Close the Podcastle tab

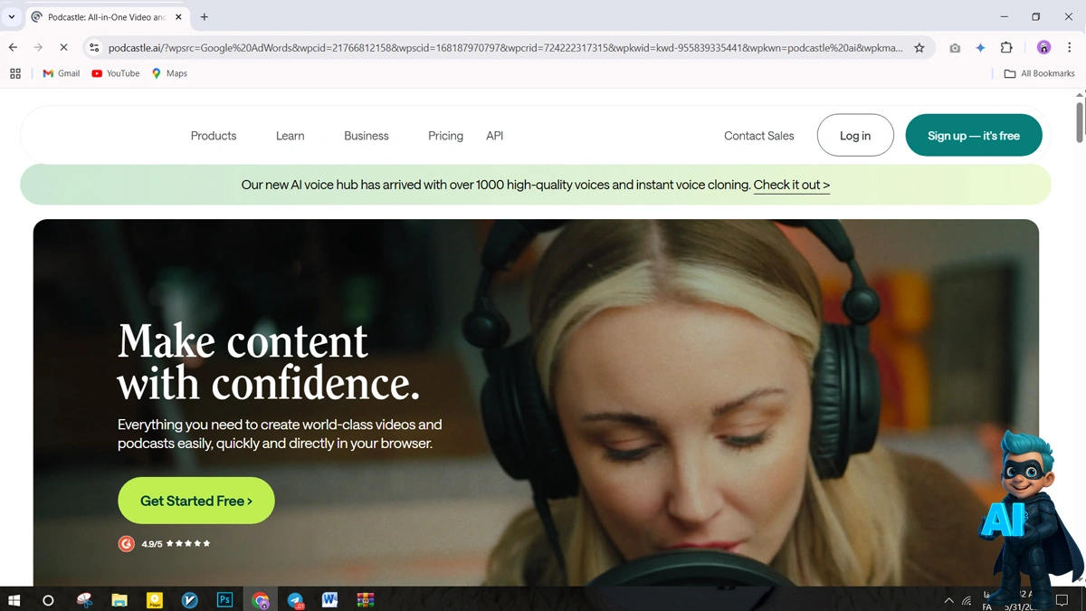click(x=178, y=17)
